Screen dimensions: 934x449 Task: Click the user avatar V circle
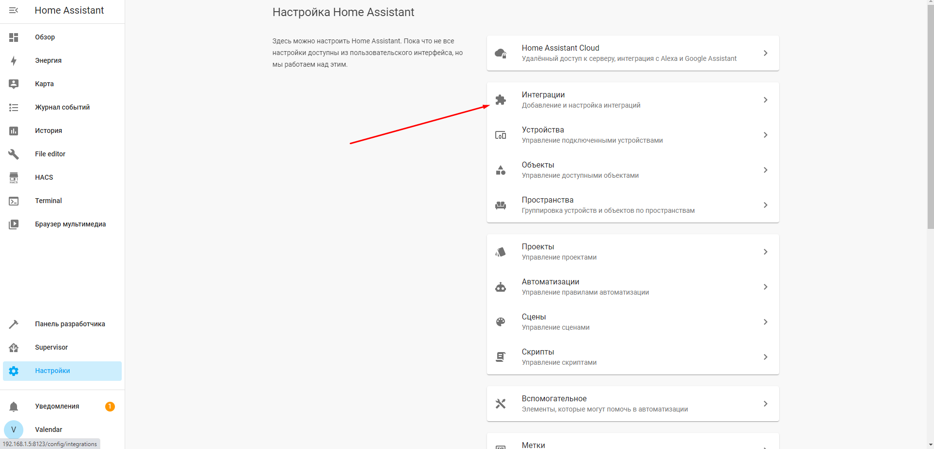[x=14, y=430]
